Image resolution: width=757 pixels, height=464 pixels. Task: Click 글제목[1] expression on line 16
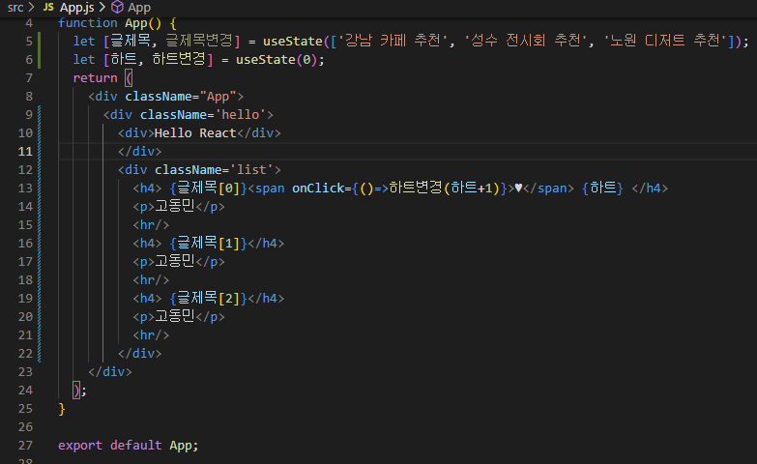pyautogui.click(x=209, y=243)
